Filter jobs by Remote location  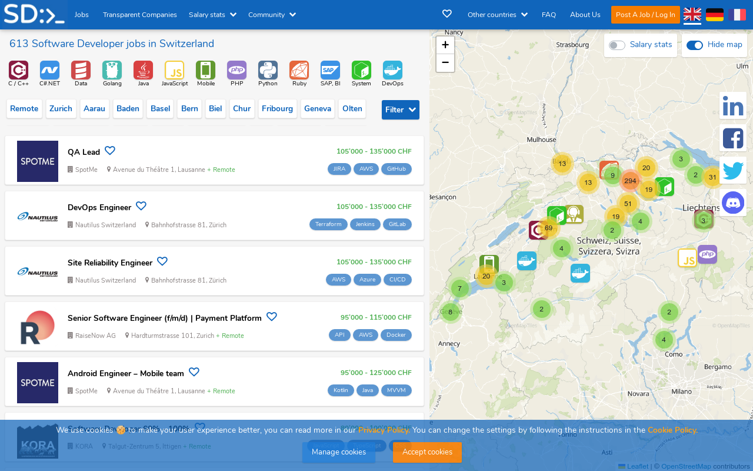pyautogui.click(x=24, y=109)
